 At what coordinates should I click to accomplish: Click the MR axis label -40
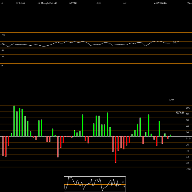point(187,151)
